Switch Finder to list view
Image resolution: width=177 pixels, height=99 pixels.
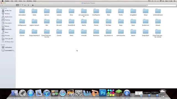click(x=20, y=5)
